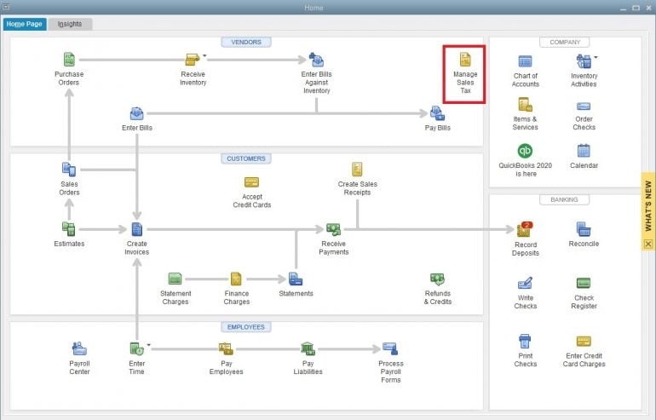Open the Manage Sales Tax icon
Image resolution: width=656 pixels, height=420 pixels.
point(464,60)
